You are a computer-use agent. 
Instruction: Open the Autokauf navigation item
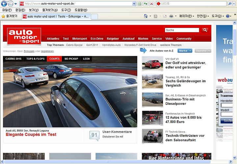click(128, 39)
